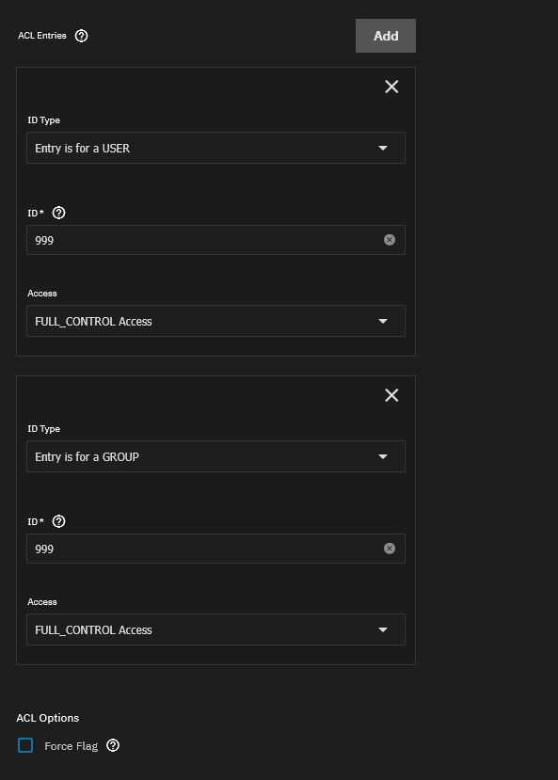The image size is (558, 780).
Task: Focus the GROUP entry ID input field
Action: pyautogui.click(x=204, y=549)
